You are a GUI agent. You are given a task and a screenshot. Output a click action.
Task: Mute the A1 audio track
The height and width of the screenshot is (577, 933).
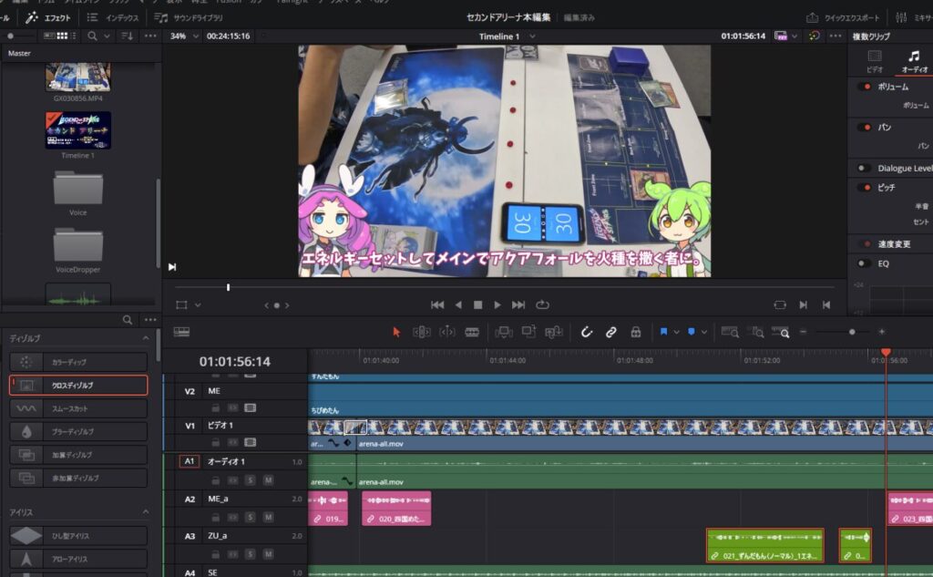pyautogui.click(x=269, y=480)
